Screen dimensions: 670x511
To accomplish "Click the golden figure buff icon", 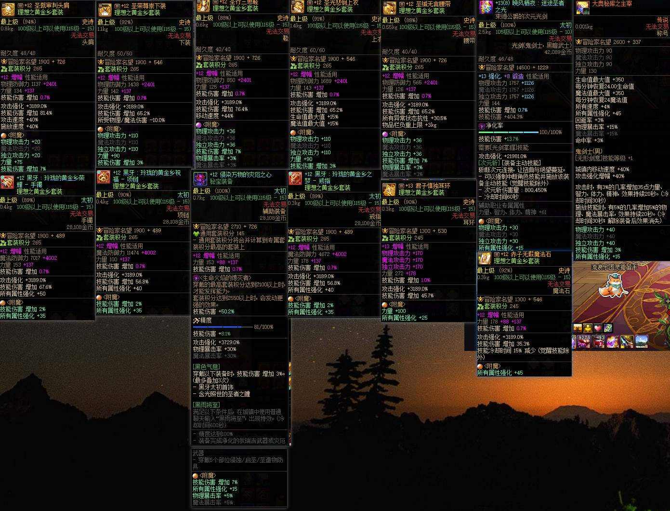I will tap(588, 328).
